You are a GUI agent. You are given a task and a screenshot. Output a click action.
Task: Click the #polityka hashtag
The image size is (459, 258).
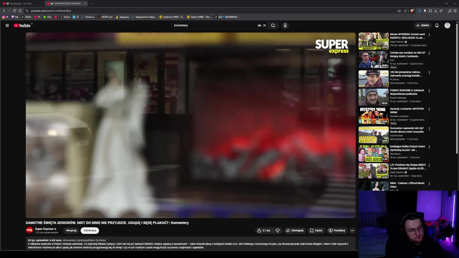101,240
